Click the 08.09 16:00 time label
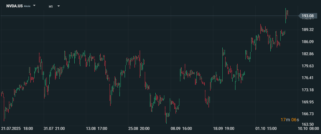This screenshot has width=321, height=134. pyautogui.click(x=181, y=129)
